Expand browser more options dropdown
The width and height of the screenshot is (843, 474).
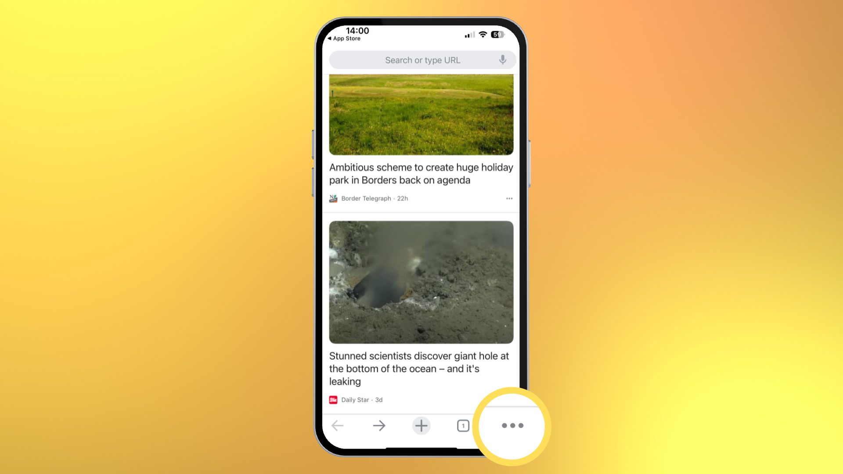512,425
